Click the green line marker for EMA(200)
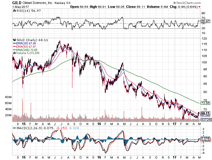Screen dimensions: 212x160 (x=14, y=50)
